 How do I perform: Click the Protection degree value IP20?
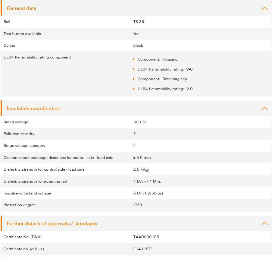pos(138,205)
